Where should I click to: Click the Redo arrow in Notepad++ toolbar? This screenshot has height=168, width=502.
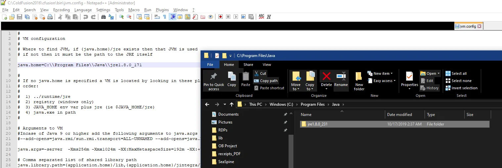pyautogui.click(x=93, y=17)
